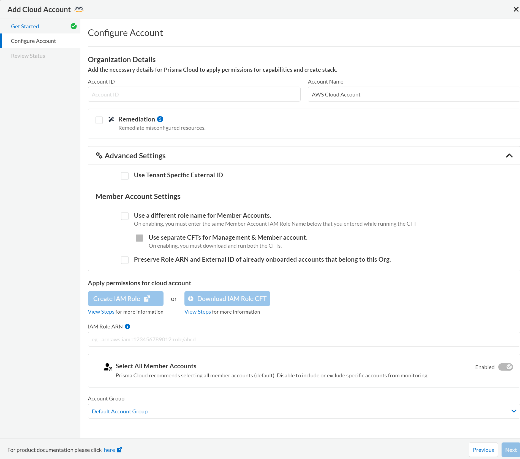Click the member accounts user icon
520x459 pixels.
click(x=108, y=367)
